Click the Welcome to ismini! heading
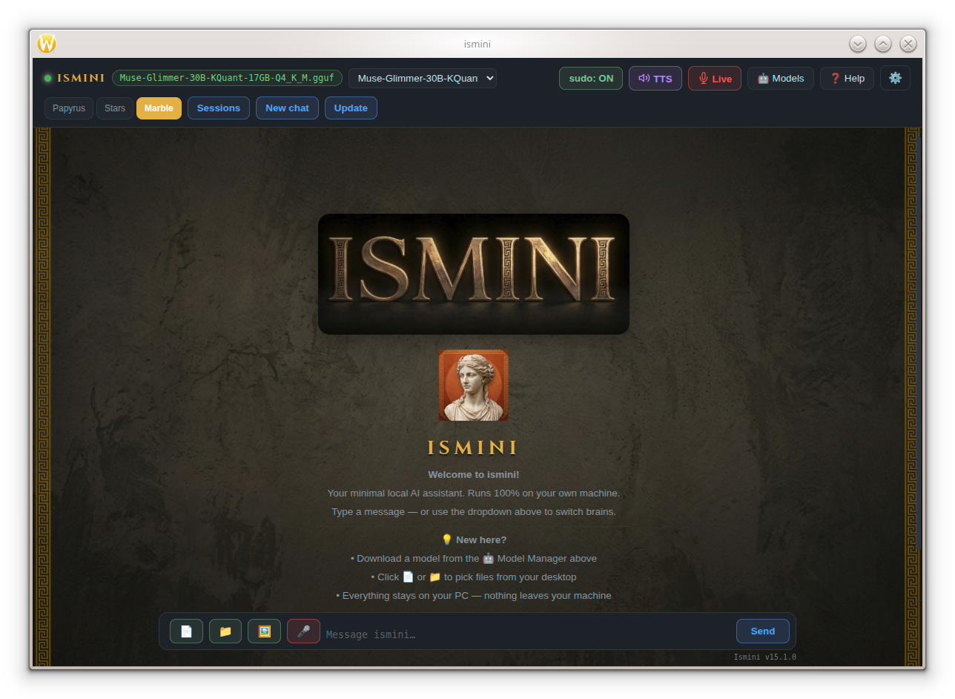 [474, 475]
